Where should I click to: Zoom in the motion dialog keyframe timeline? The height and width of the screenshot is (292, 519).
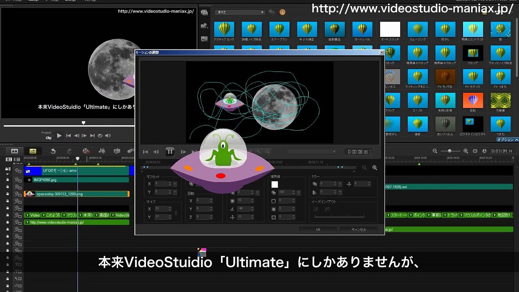tap(375, 167)
